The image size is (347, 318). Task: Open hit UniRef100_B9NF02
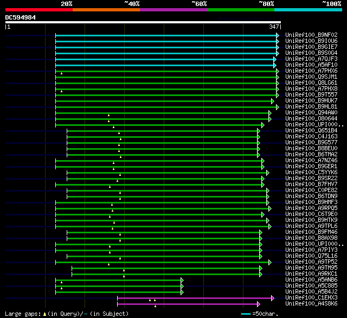(x=311, y=35)
